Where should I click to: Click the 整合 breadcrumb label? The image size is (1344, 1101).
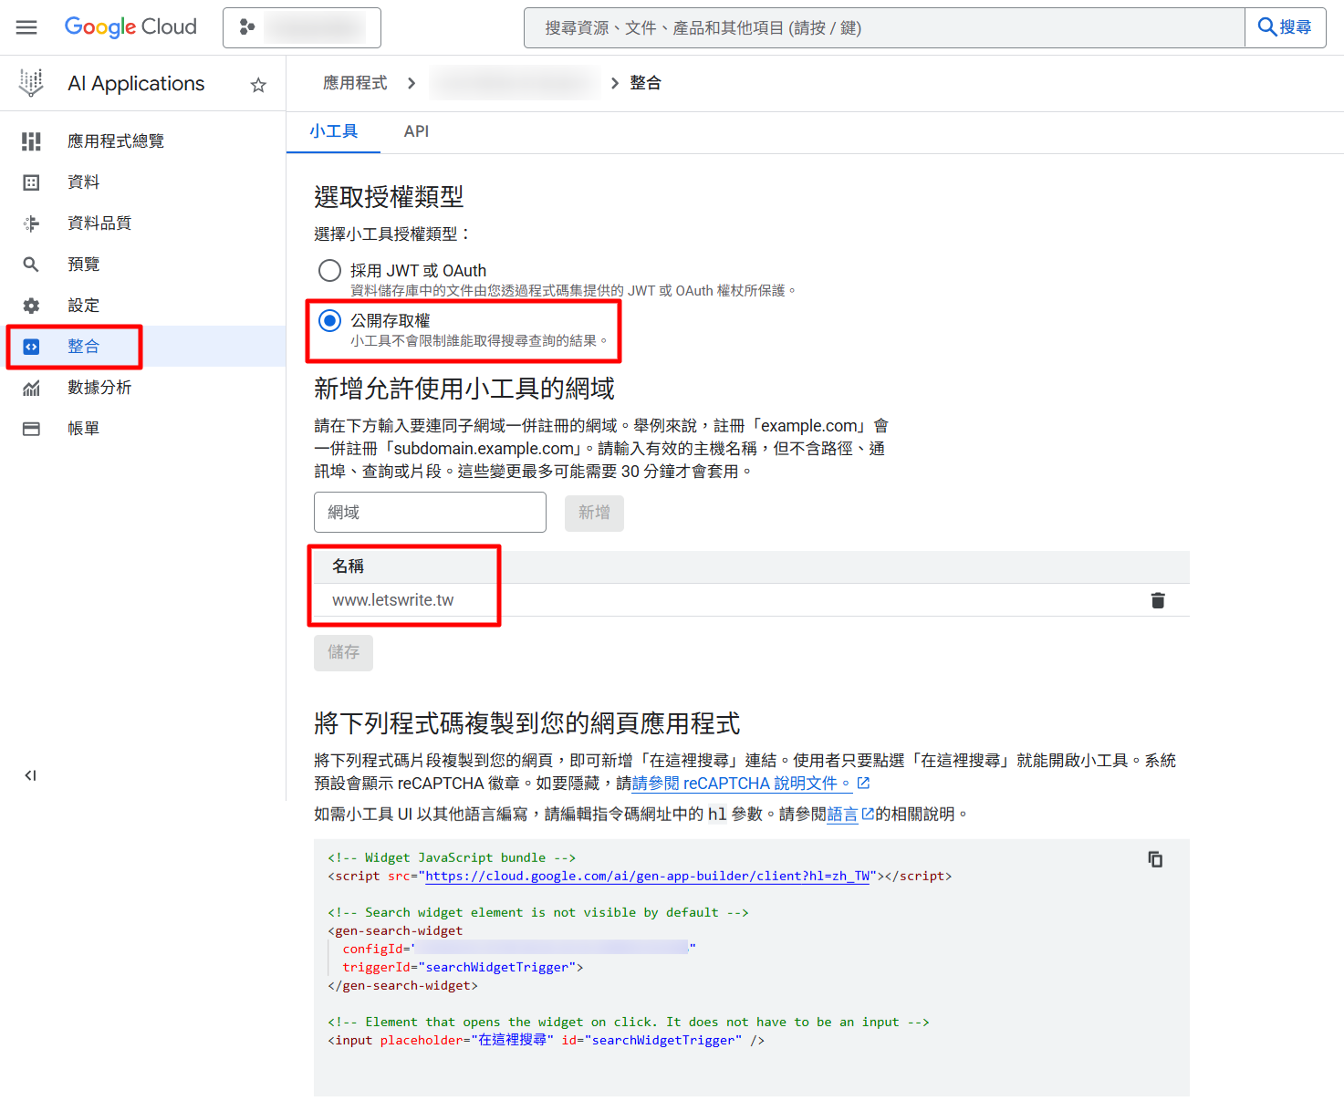point(645,83)
